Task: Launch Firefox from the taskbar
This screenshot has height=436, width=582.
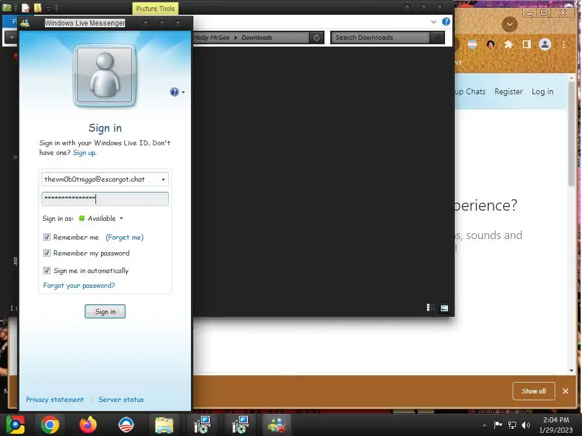Action: pyautogui.click(x=88, y=425)
